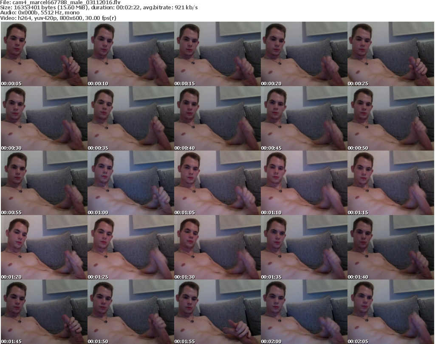The height and width of the screenshot is (344, 435).
Task: Select the frame stamped 00:00:55
Action: (x=44, y=183)
